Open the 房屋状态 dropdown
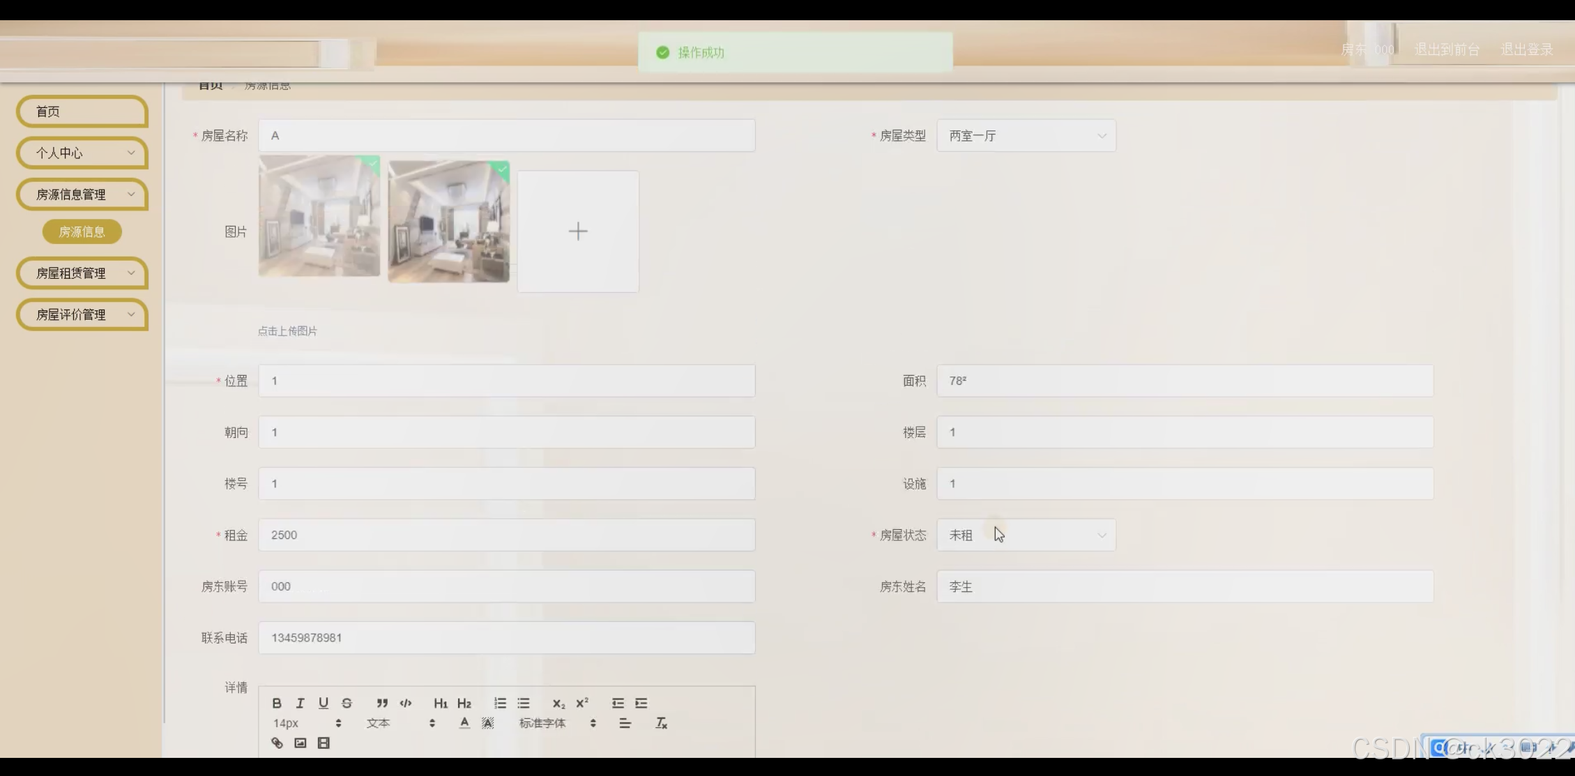The height and width of the screenshot is (776, 1575). click(1026, 535)
